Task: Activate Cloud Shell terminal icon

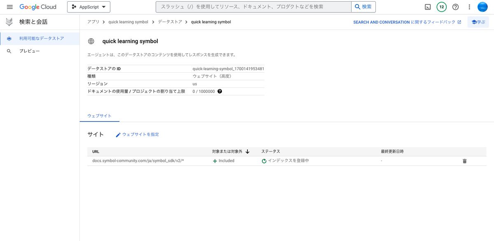Action: (428, 7)
